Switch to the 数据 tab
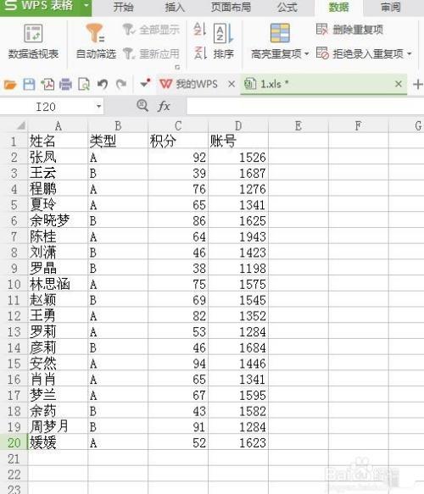This screenshot has height=494, width=424. pyautogui.click(x=339, y=7)
